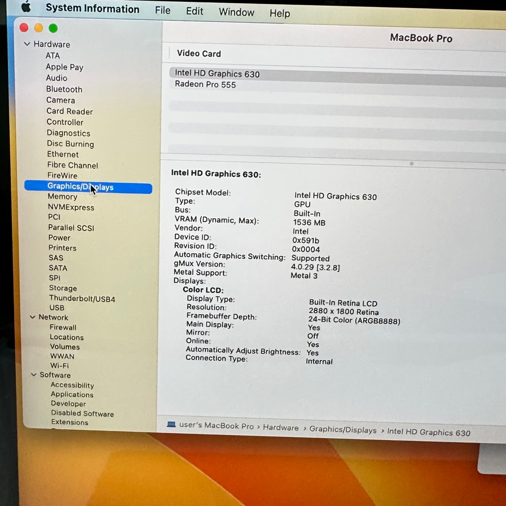Collapse the Software section chevron
This screenshot has height=506, width=506.
pos(33,374)
